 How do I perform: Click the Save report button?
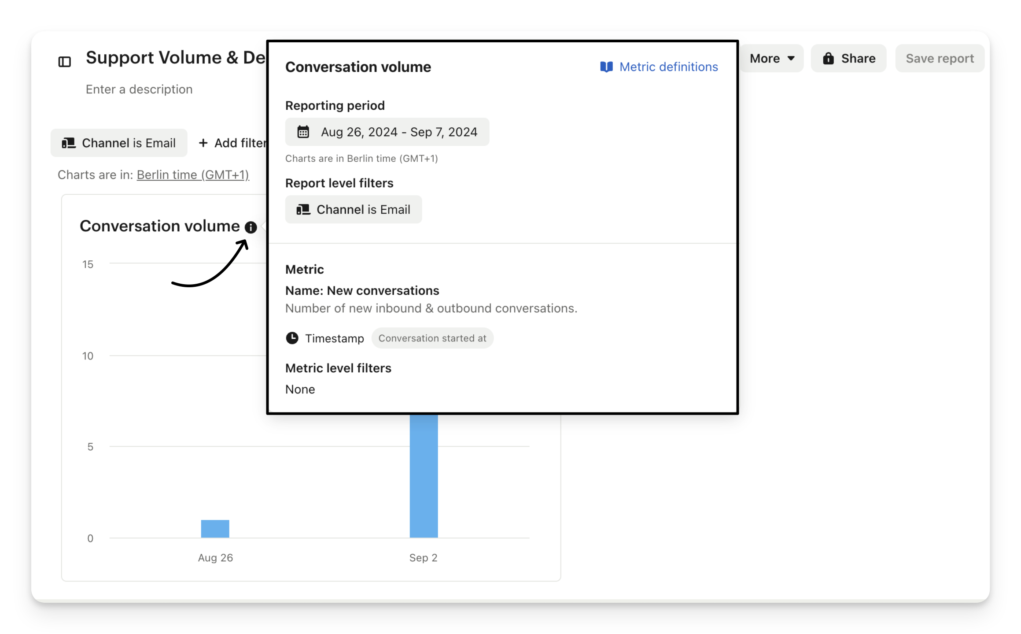pos(940,59)
